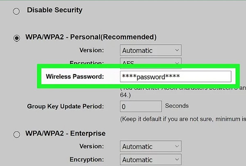Click inside the Wireless Password text field

click(x=175, y=77)
